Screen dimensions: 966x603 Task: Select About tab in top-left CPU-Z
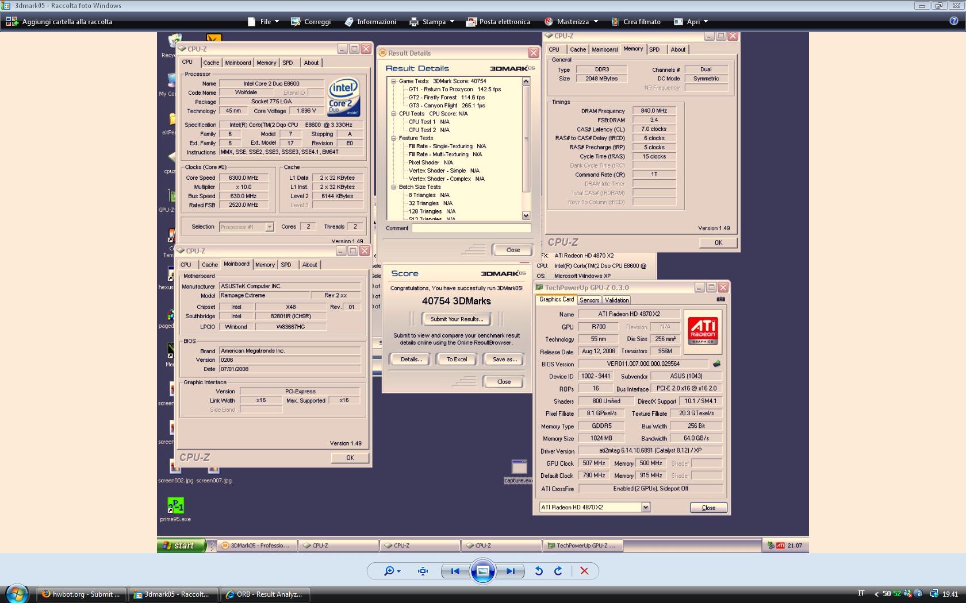coord(311,63)
